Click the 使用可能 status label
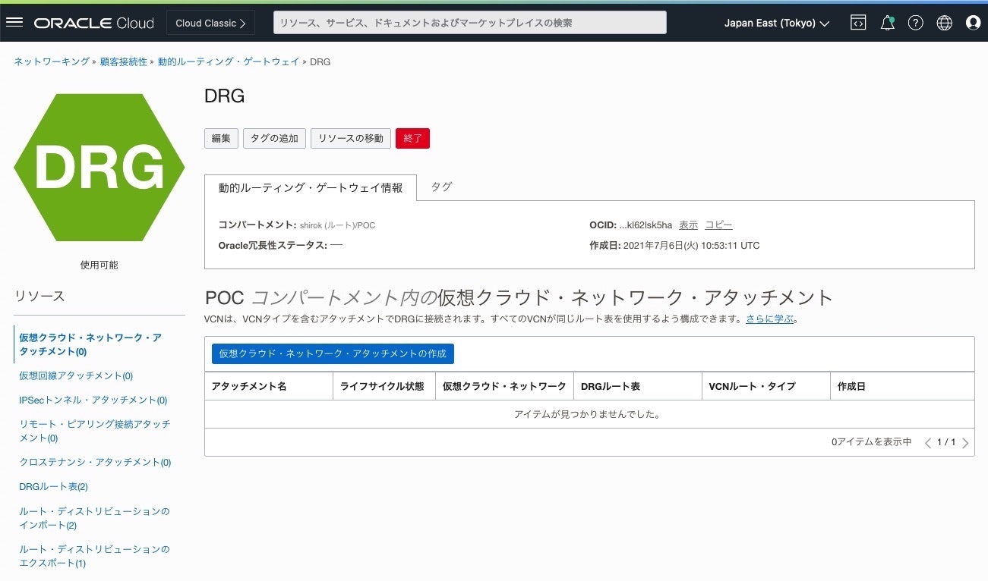Image resolution: width=988 pixels, height=581 pixels. coord(99,265)
